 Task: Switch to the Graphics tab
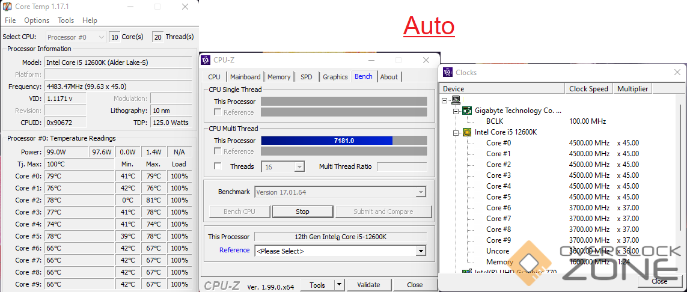pyautogui.click(x=335, y=77)
